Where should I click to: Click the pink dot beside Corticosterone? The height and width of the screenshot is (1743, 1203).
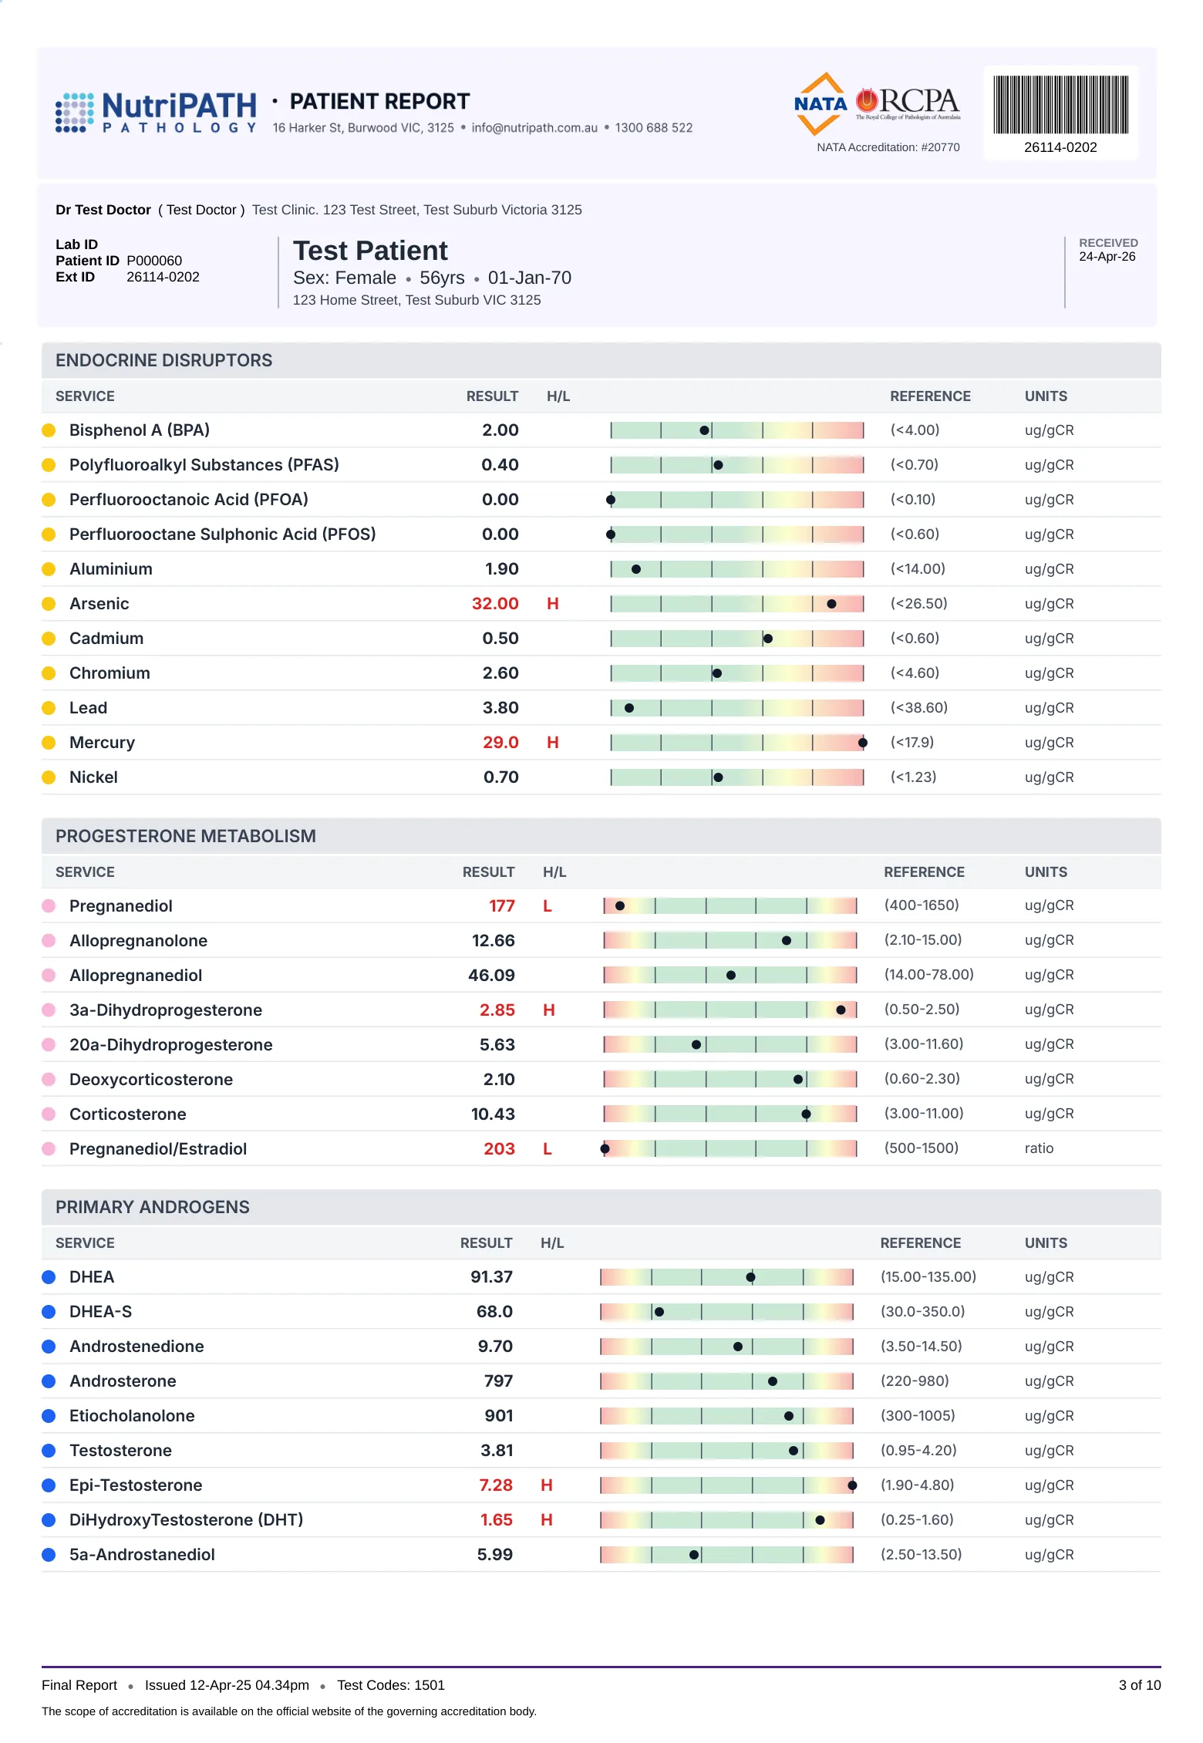coord(49,1114)
